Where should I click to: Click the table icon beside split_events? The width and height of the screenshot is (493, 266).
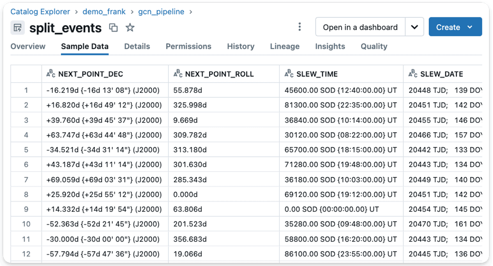tap(17, 28)
